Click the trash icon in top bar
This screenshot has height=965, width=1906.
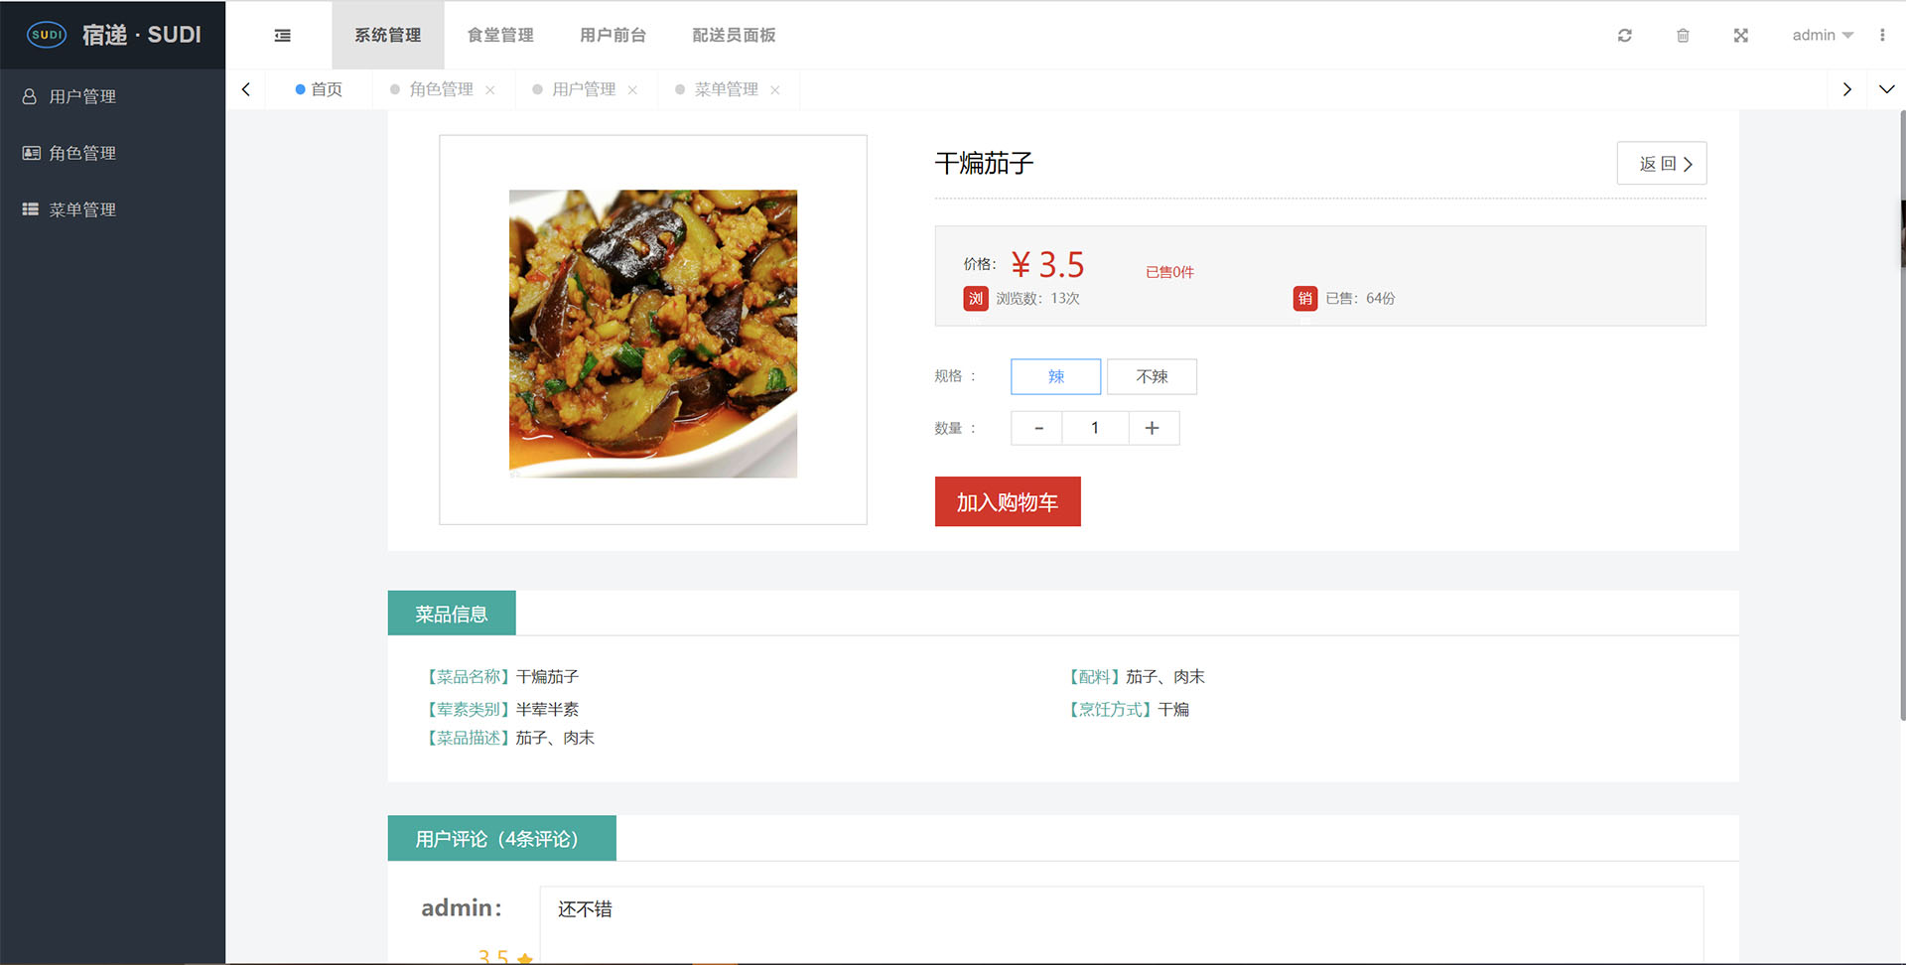[x=1683, y=36]
